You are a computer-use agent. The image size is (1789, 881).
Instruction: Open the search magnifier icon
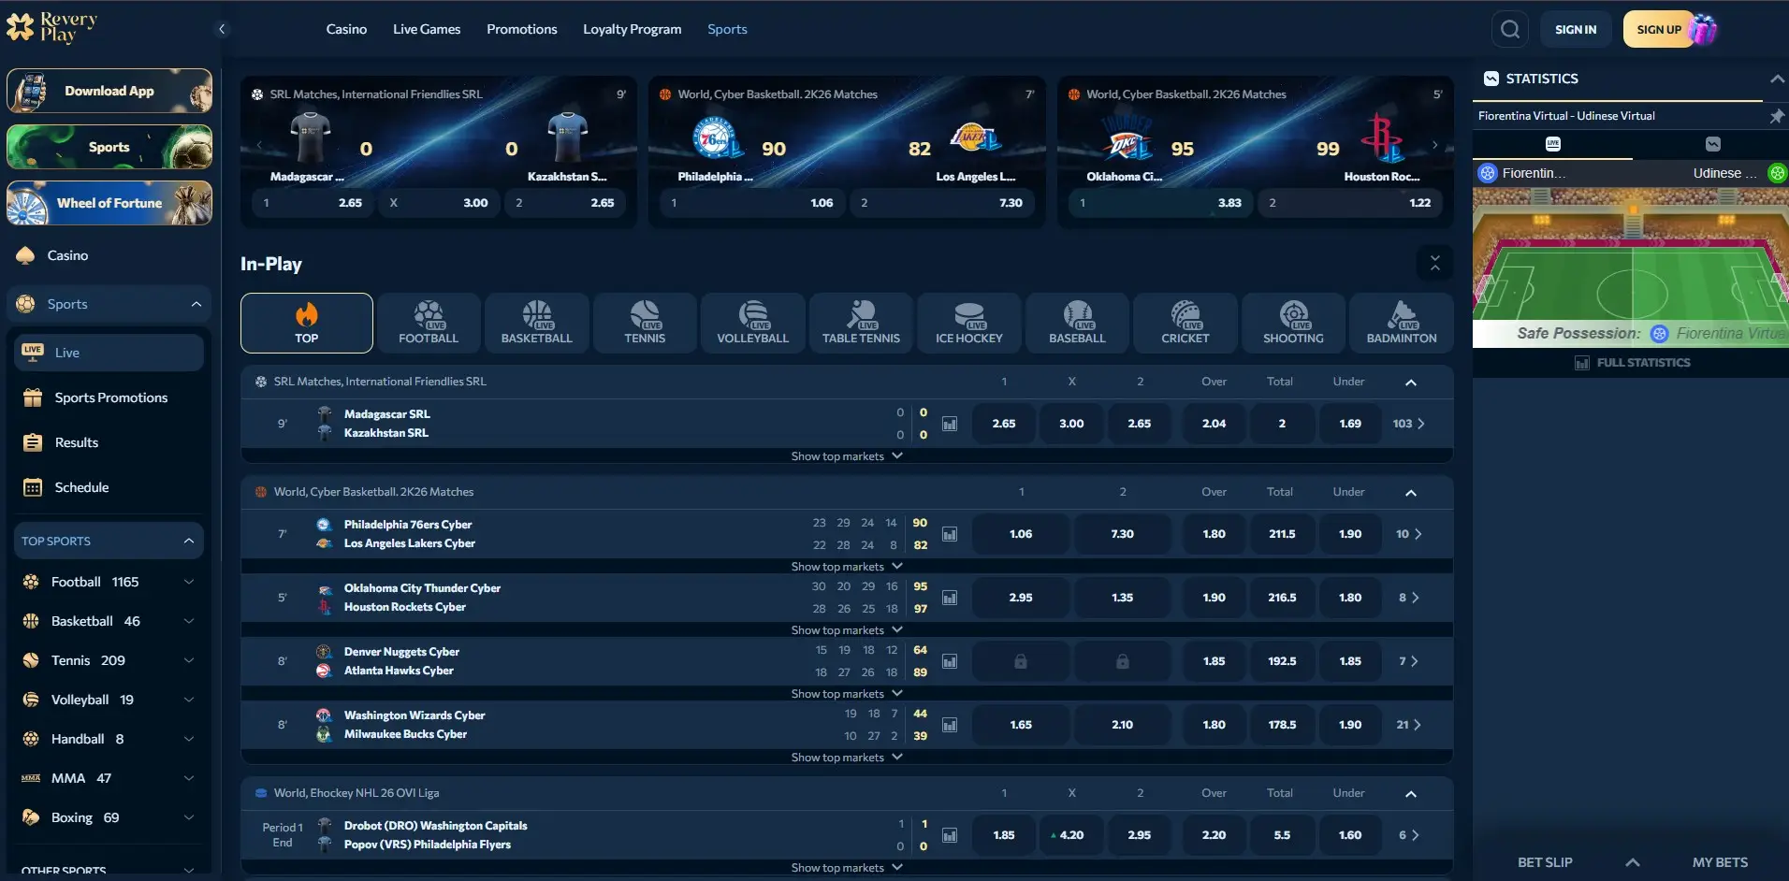[1509, 29]
